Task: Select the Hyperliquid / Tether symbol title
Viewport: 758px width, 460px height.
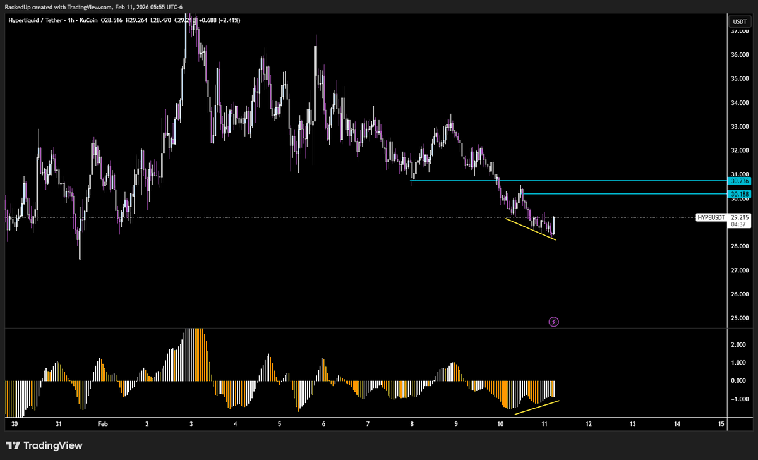Action: click(35, 20)
